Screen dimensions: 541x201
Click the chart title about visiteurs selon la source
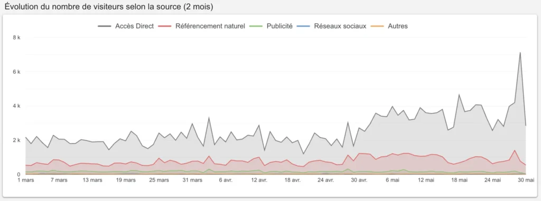coord(109,7)
